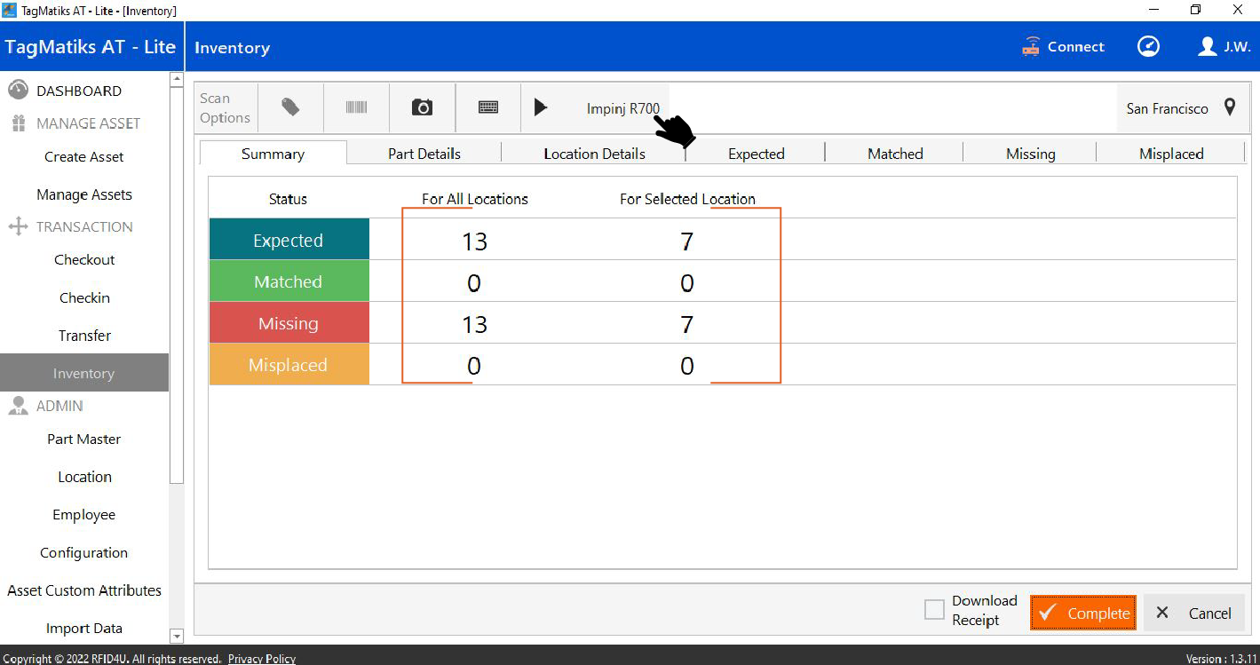This screenshot has height=665, width=1260.
Task: Click the red Missing status swatch
Action: click(x=289, y=323)
